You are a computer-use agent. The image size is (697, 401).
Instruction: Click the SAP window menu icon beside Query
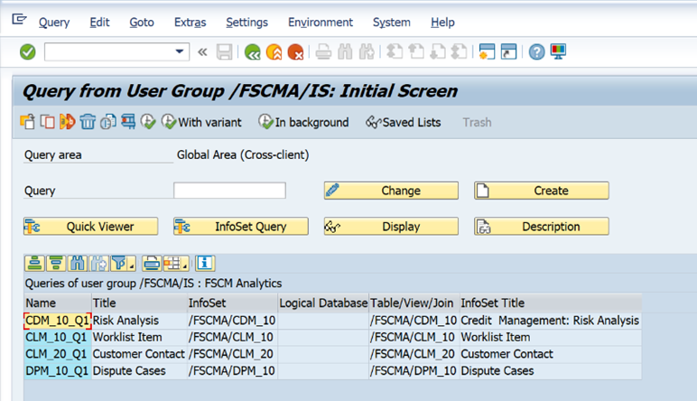pyautogui.click(x=19, y=20)
